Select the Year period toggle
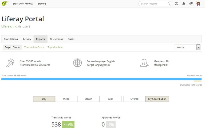This screenshot has height=130, width=205. [x=110, y=99]
